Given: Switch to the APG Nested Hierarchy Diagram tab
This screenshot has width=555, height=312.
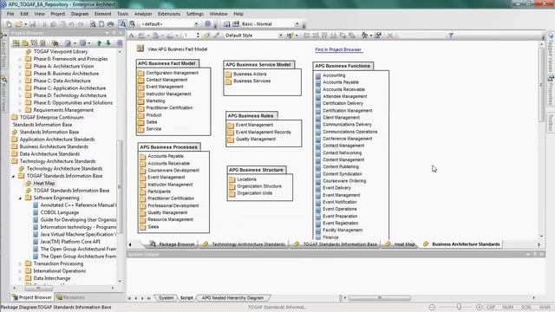Looking at the screenshot, I should click(232, 298).
